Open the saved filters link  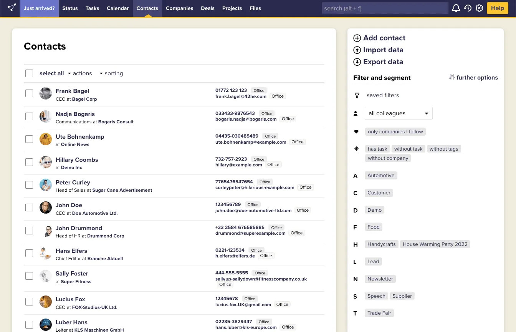pos(383,95)
